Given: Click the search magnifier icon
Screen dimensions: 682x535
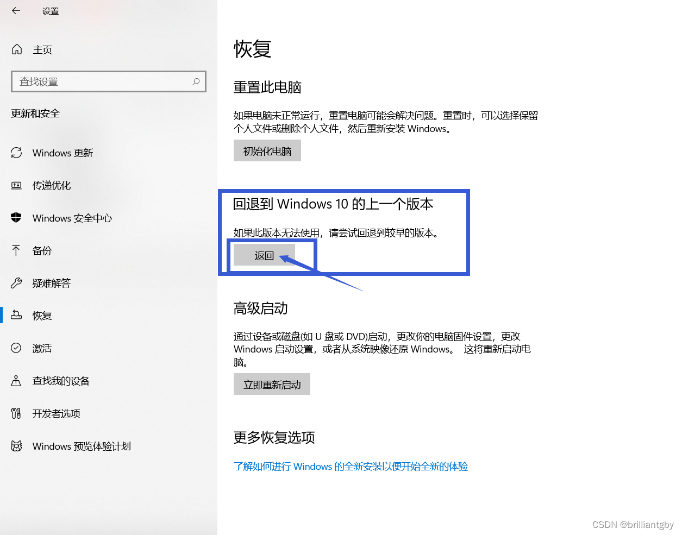Looking at the screenshot, I should coord(196,81).
